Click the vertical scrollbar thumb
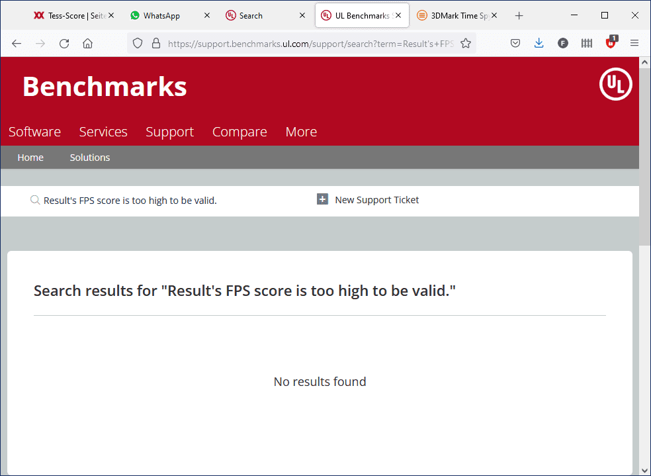Viewport: 651px width, 476px height. click(644, 157)
